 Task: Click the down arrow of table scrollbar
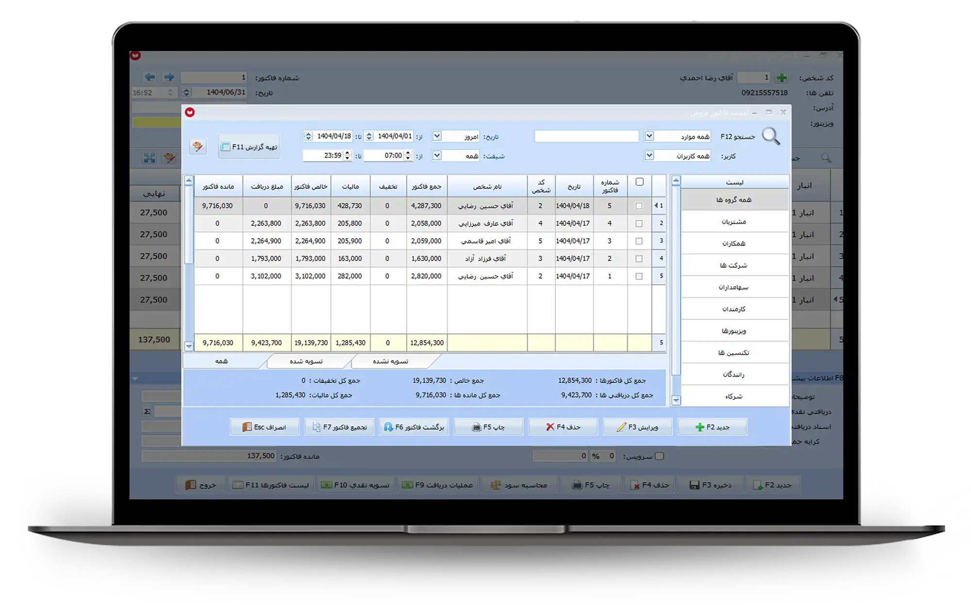189,346
